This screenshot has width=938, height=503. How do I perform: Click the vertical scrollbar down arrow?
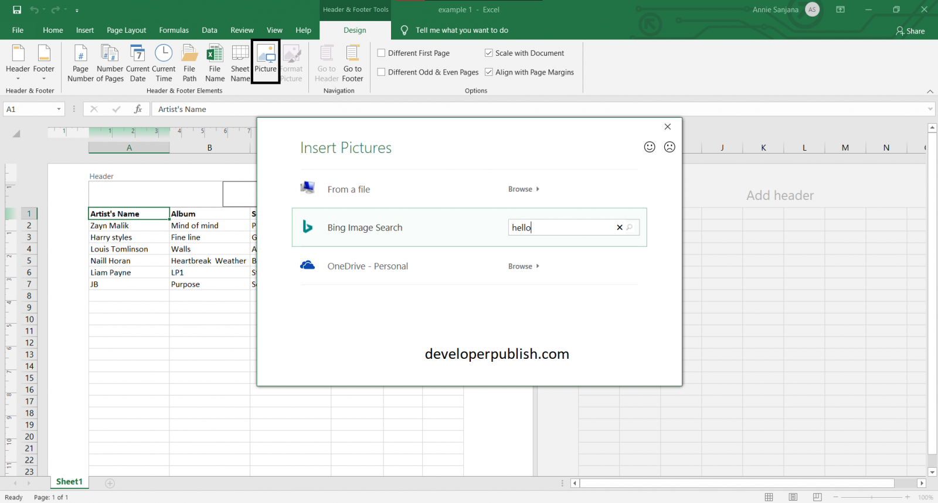(932, 472)
